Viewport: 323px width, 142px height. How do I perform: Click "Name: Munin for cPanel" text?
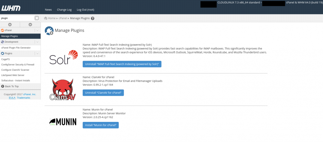click(x=98, y=110)
